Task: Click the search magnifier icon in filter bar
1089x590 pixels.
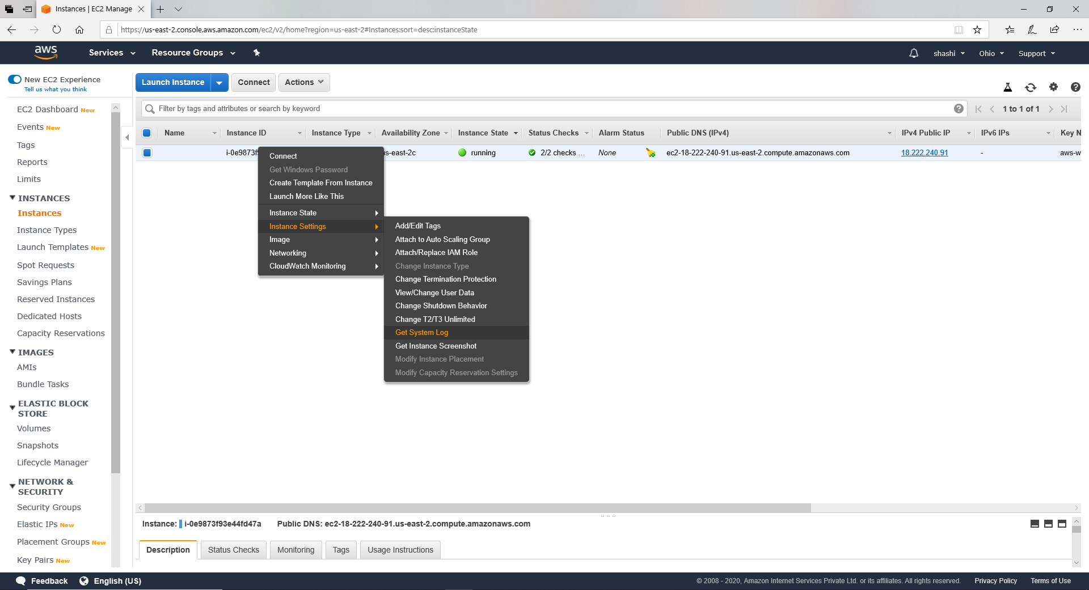Action: click(x=150, y=109)
